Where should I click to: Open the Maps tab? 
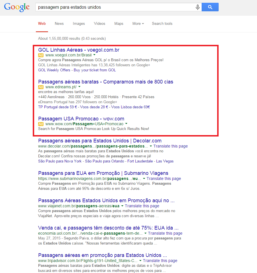119,23
